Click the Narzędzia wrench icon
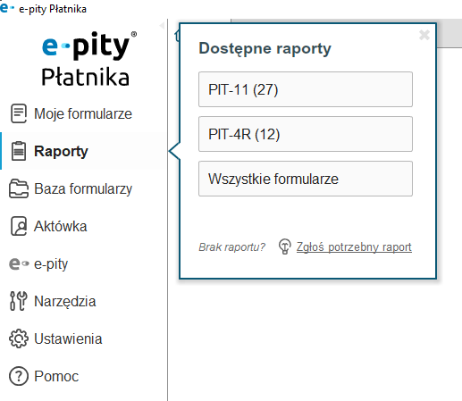 pyautogui.click(x=19, y=301)
